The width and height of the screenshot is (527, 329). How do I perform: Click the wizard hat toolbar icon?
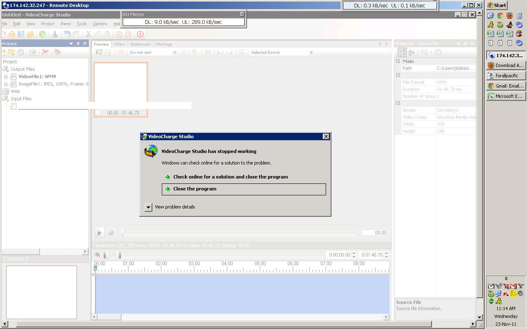pyautogui.click(x=54, y=34)
